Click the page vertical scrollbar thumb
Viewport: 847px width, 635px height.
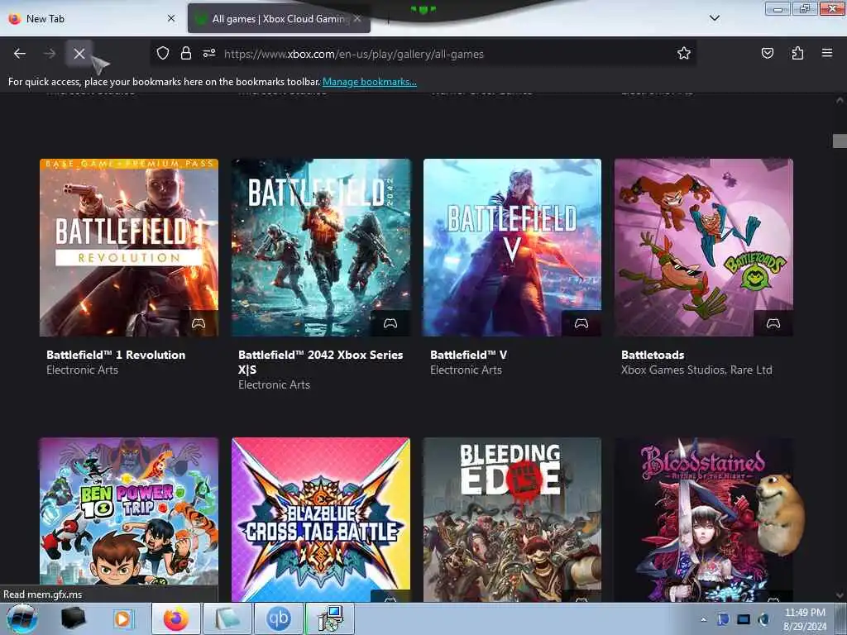pyautogui.click(x=840, y=141)
